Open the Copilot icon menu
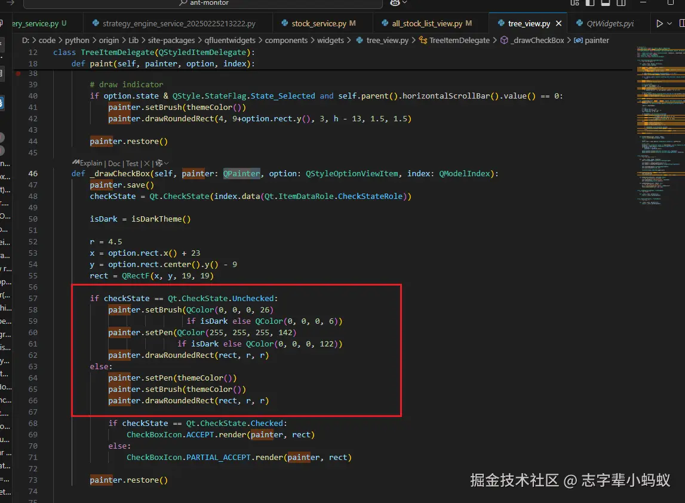 tap(395, 2)
